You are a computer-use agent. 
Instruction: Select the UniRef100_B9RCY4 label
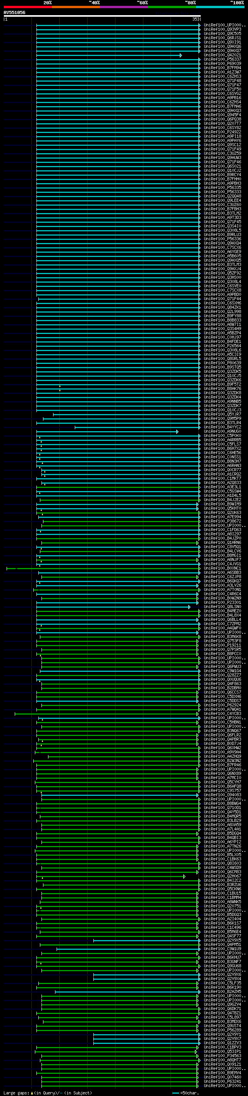coord(222,175)
